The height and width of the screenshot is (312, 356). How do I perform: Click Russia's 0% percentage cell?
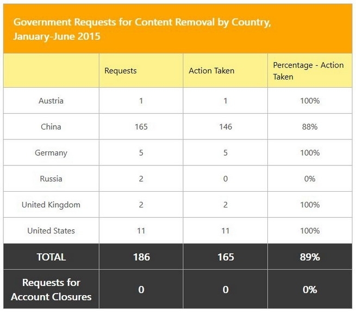[310, 179]
